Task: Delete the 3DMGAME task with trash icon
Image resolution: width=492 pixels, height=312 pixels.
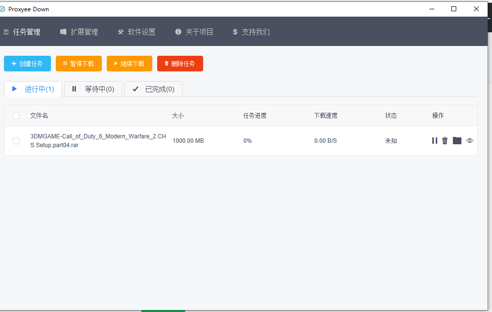Action: (x=445, y=141)
